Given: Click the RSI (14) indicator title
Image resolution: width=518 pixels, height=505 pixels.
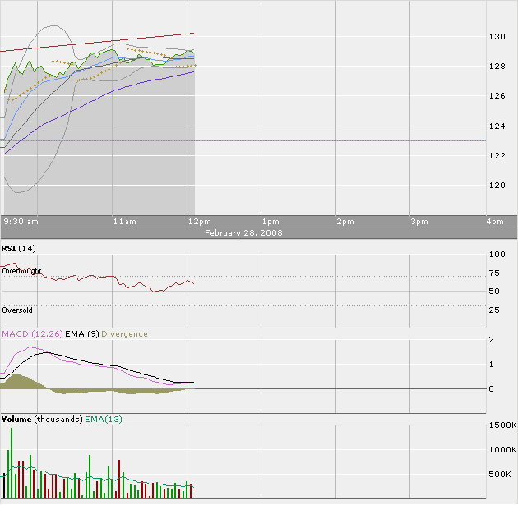Looking at the screenshot, I should (x=18, y=249).
